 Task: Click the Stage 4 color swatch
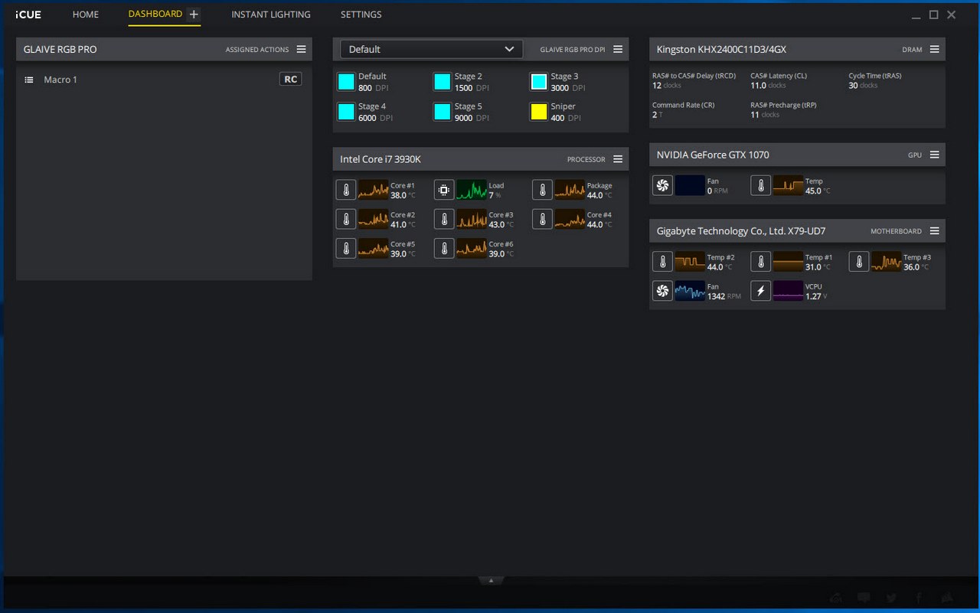[x=346, y=112]
